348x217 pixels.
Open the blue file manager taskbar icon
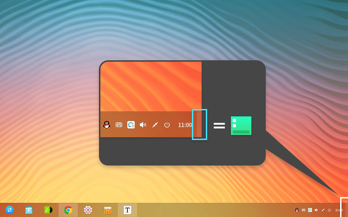(29, 210)
